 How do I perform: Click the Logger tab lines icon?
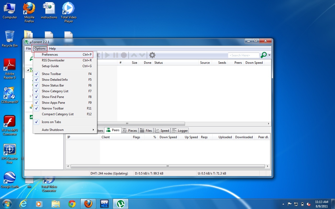click(174, 130)
